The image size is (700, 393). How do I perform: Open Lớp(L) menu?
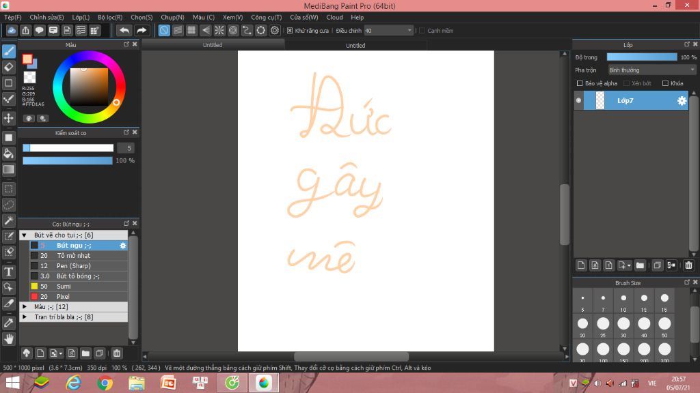(x=81, y=17)
